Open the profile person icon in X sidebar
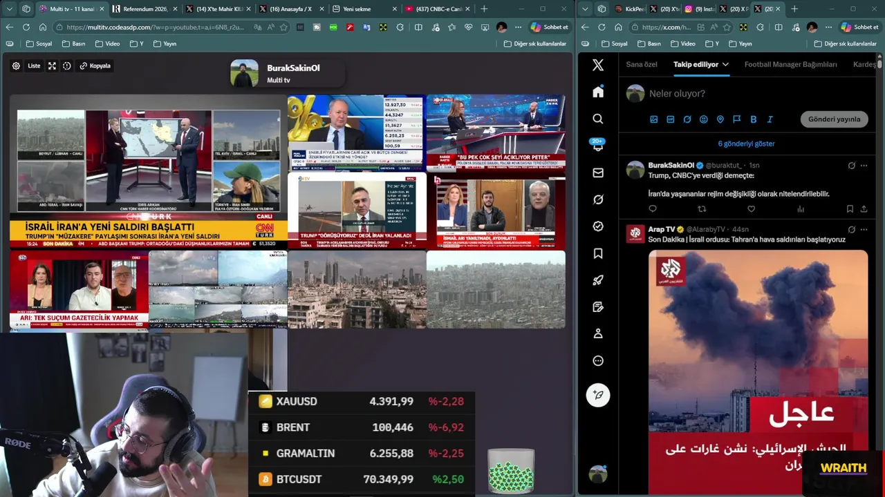This screenshot has height=497, width=885. pos(598,334)
